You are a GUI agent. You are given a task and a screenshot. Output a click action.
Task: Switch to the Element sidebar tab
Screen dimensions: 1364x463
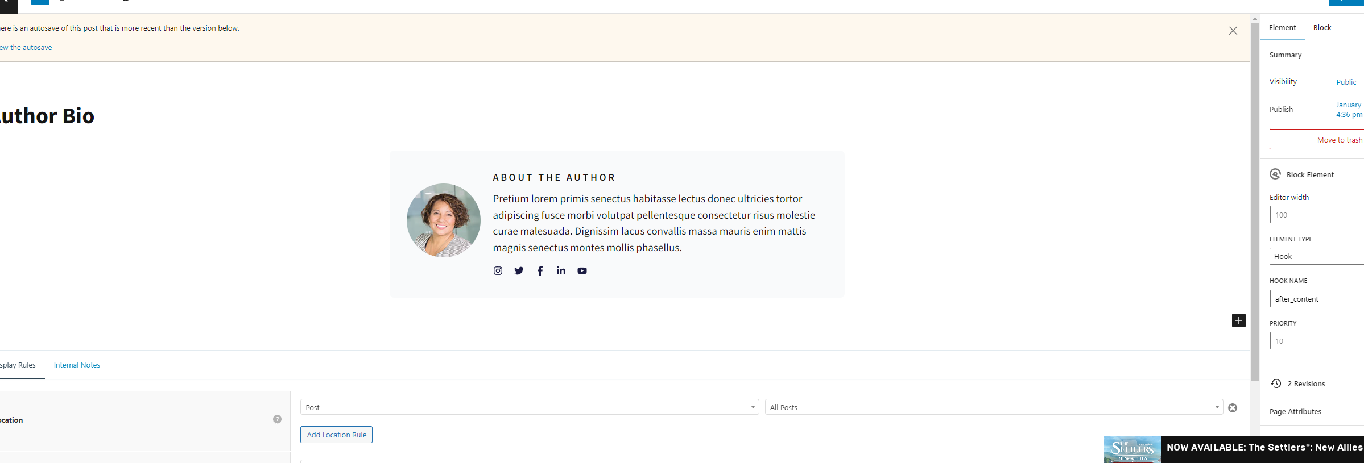tap(1282, 27)
